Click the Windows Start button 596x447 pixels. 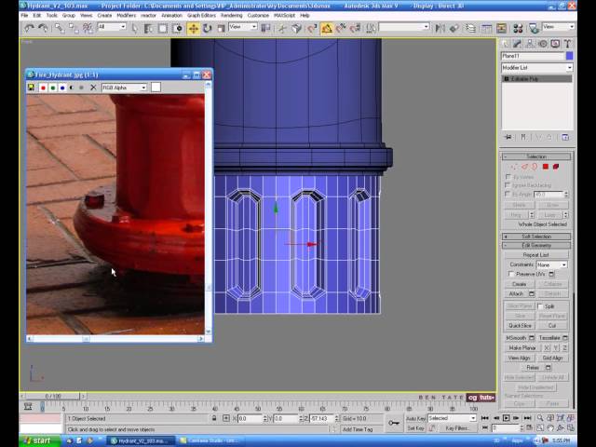[x=35, y=440]
